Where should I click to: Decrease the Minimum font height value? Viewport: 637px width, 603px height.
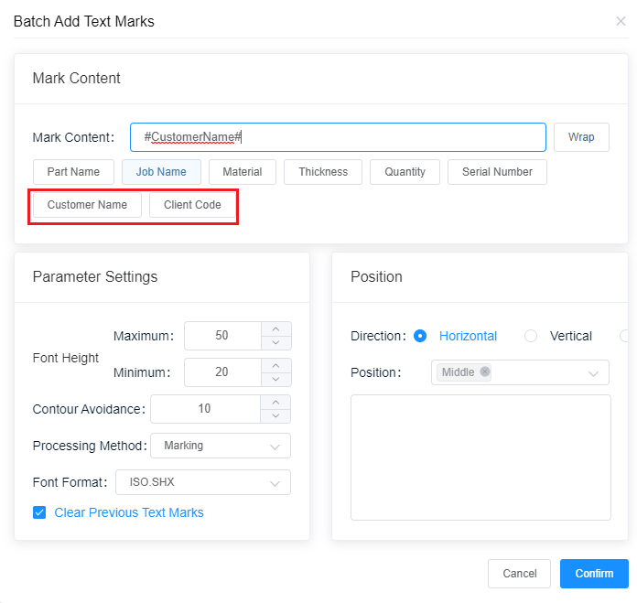coord(275,379)
